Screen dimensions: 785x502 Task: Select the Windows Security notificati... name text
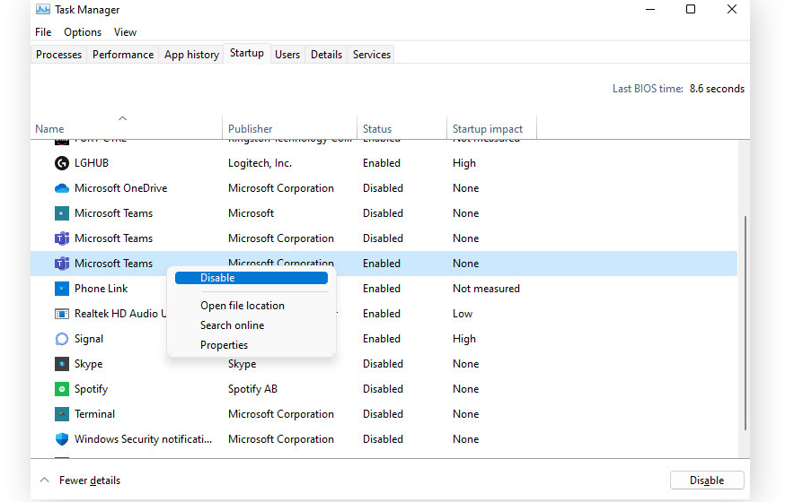143,439
